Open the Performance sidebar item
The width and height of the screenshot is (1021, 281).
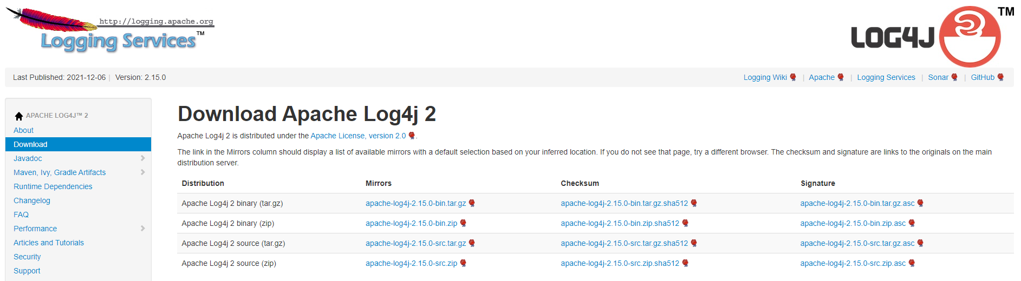pos(35,229)
